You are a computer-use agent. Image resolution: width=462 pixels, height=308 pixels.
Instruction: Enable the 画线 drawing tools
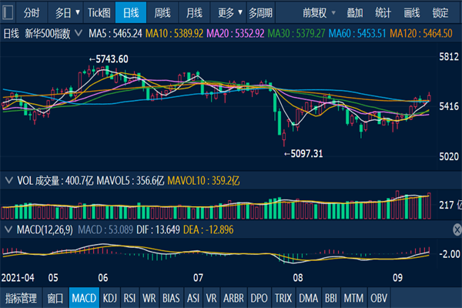click(412, 12)
